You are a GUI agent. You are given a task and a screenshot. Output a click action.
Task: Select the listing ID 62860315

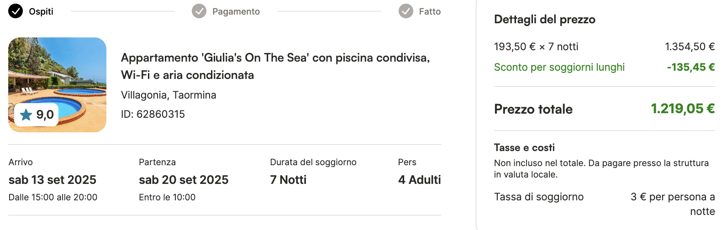(x=153, y=114)
